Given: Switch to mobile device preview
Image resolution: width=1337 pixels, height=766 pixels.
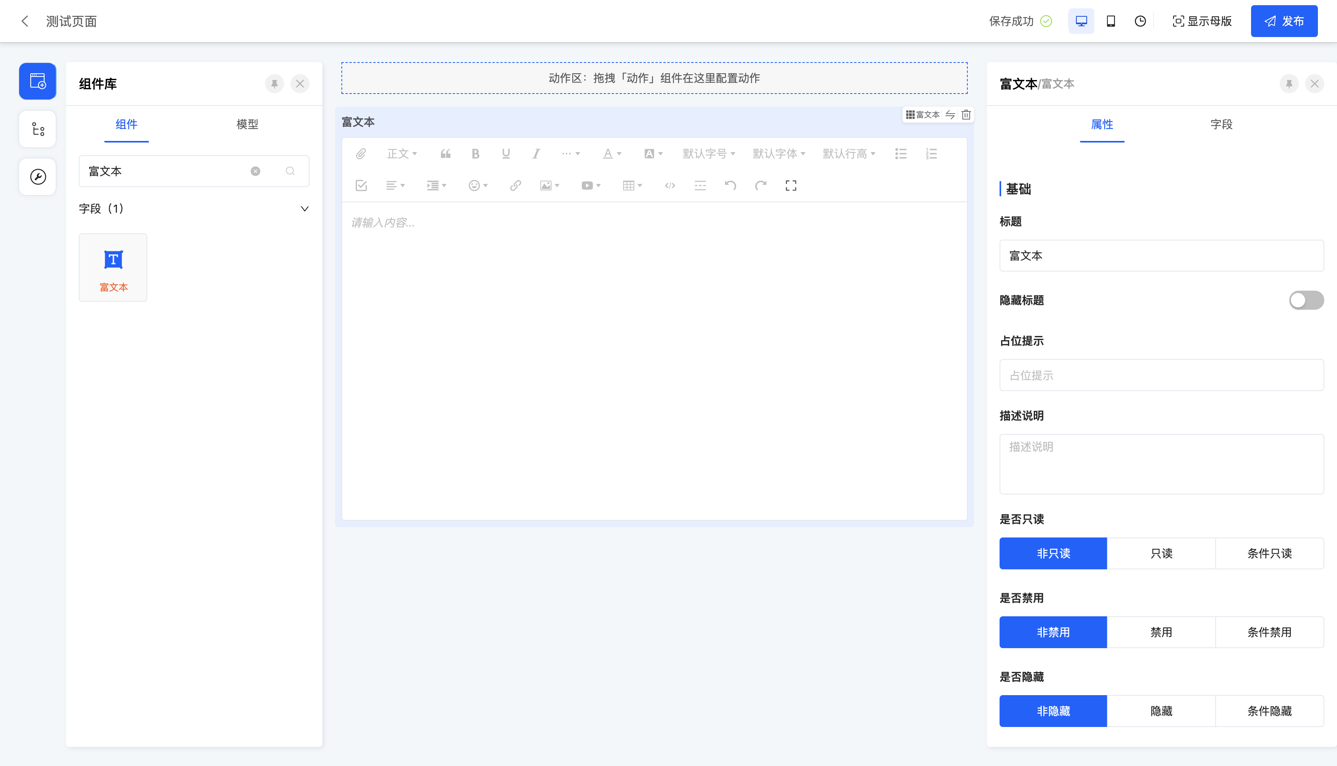Looking at the screenshot, I should [1111, 21].
